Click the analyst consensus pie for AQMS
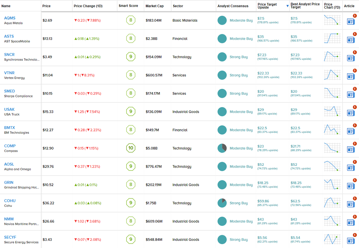 (x=222, y=20)
